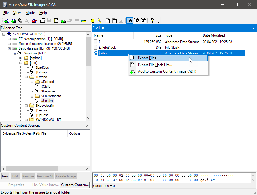This screenshot has height=195, width=257.
Task: Click the Verify Drive/Image toolbar icon
Action: (77, 21)
